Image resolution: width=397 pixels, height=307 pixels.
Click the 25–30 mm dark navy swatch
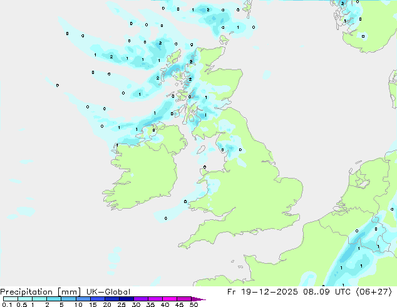pyautogui.click(x=126, y=299)
